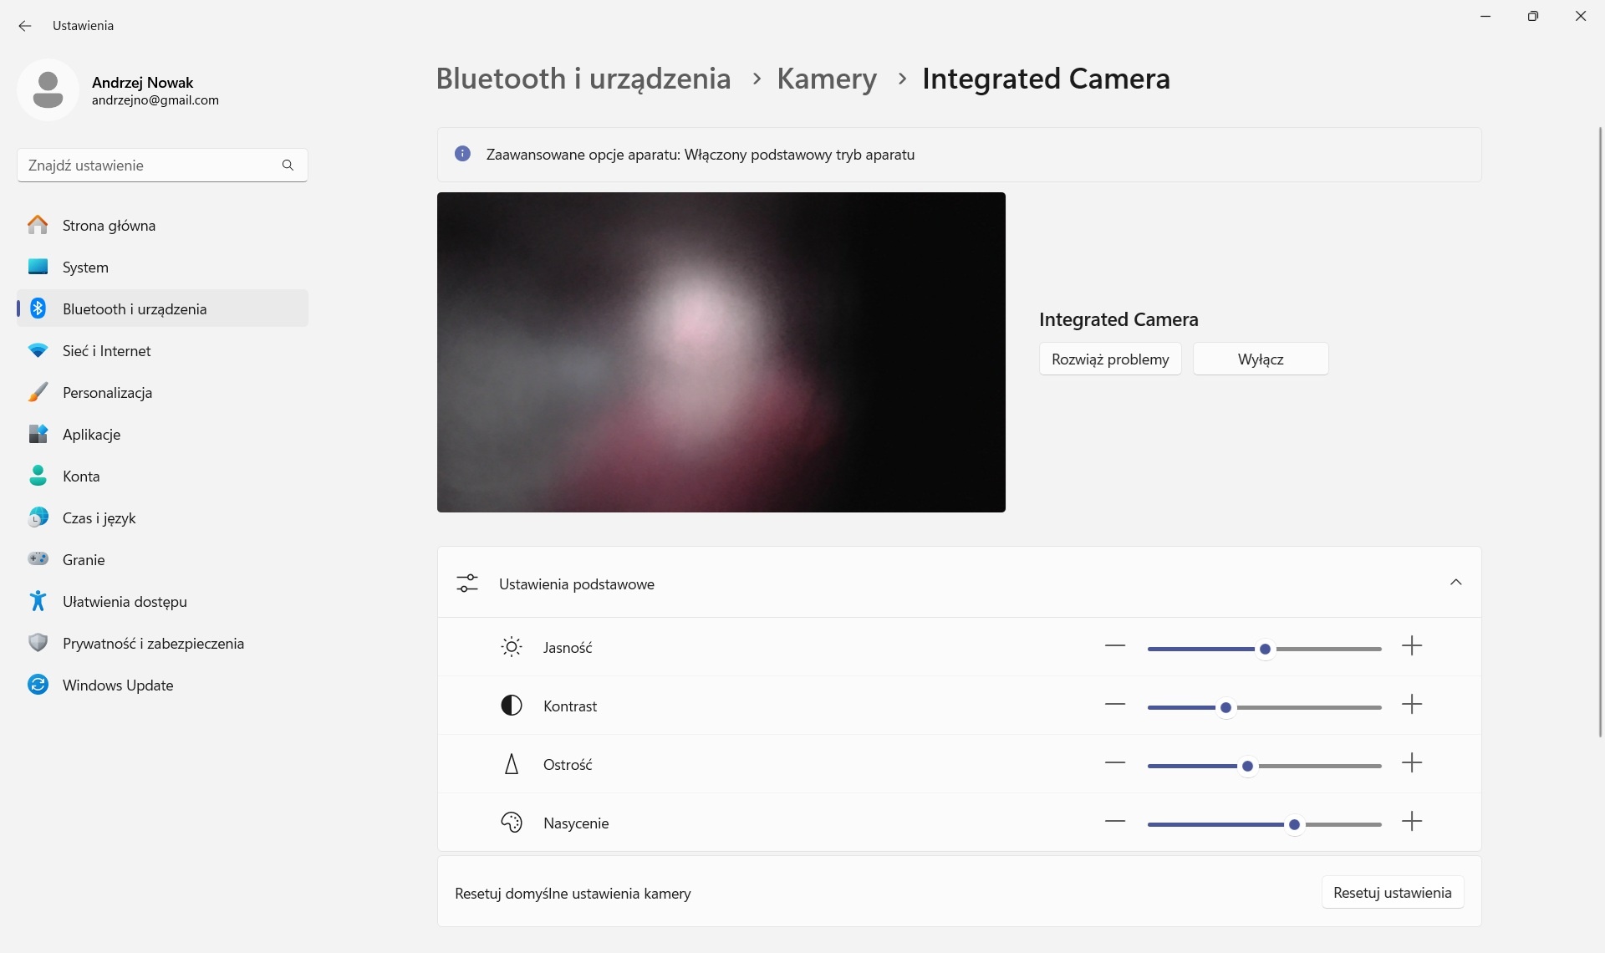Increase Nasycenie with plus icon
This screenshot has width=1605, height=953.
(x=1412, y=822)
